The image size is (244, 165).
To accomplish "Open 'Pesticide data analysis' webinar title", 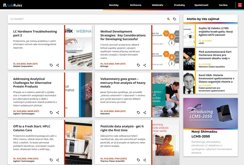I will (122, 128).
